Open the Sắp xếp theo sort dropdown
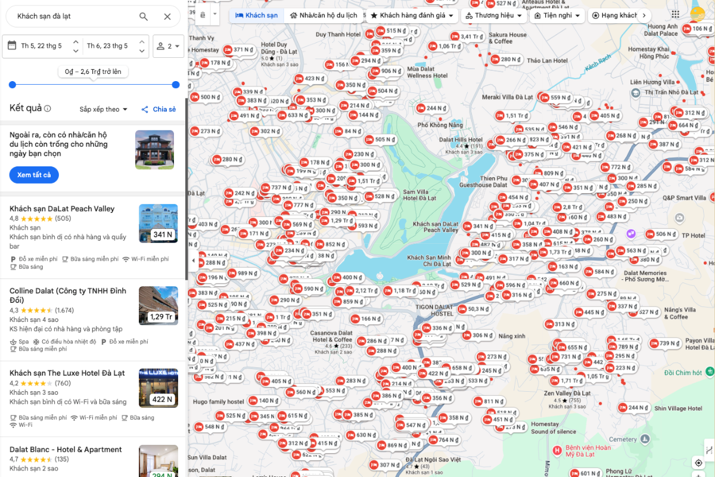This screenshot has height=477, width=715. tap(104, 109)
